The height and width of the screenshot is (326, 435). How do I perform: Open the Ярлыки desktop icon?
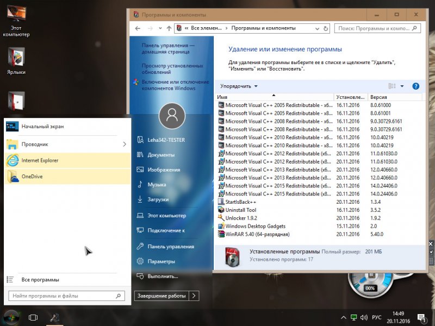[x=16, y=61]
